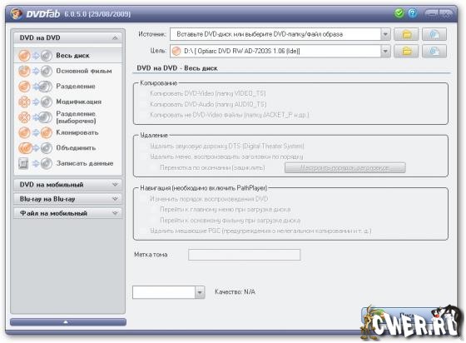Click the Объединить mode icon
This screenshot has width=466, height=343.
click(x=35, y=147)
